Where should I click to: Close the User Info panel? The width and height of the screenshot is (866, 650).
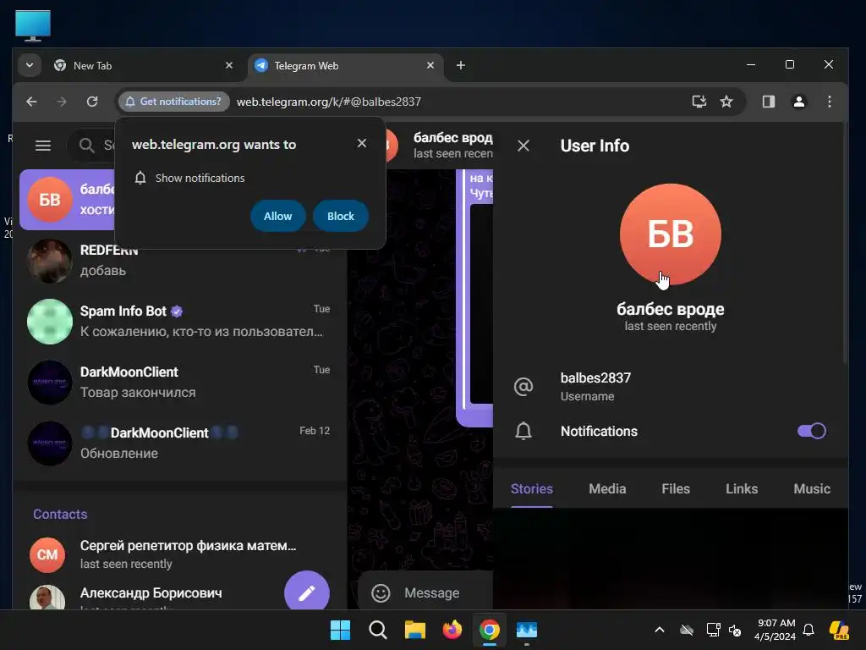point(523,146)
